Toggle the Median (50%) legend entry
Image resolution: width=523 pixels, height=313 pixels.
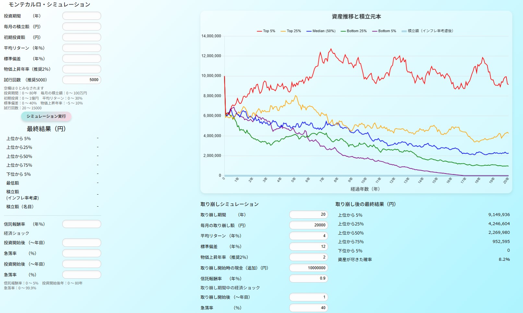[321, 31]
